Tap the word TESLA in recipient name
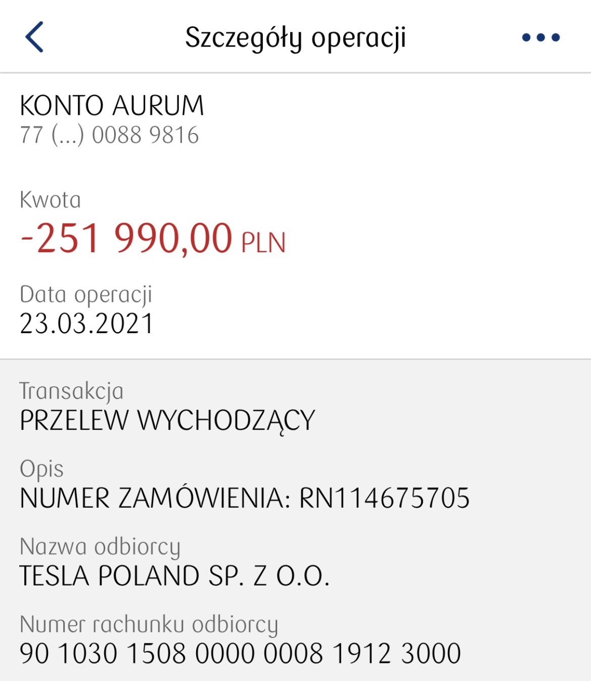 (55, 576)
